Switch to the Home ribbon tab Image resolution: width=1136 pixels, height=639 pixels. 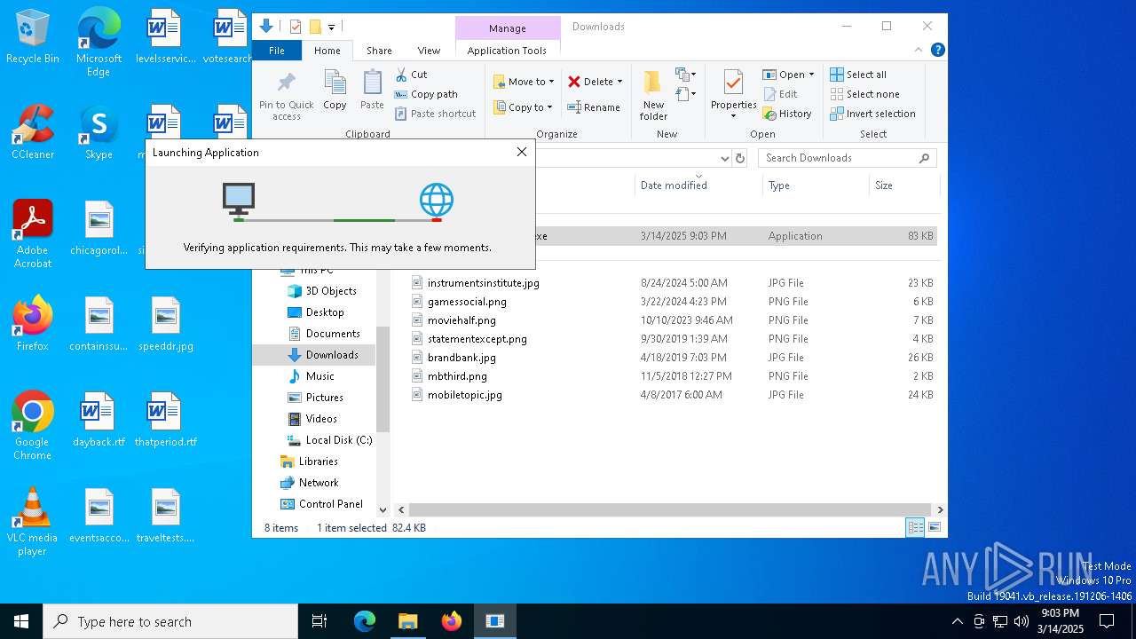click(x=327, y=51)
